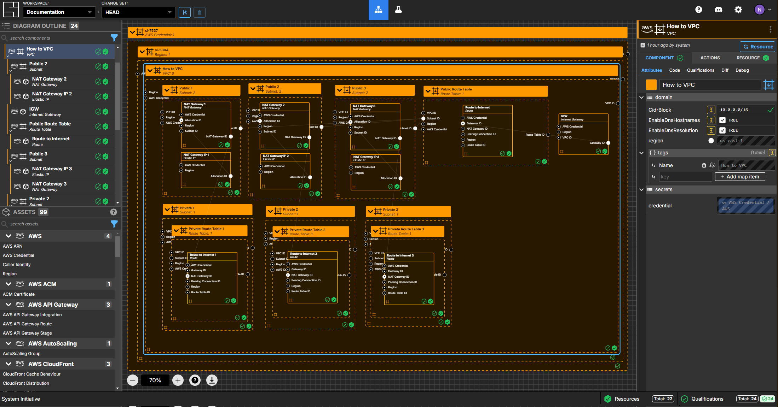Image resolution: width=778 pixels, height=407 pixels.
Task: Click the download icon on canvas toolbar
Action: [212, 380]
